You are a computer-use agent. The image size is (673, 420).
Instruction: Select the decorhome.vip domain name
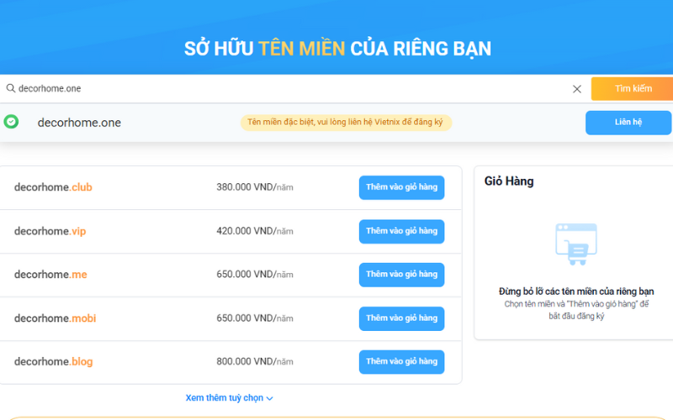50,231
